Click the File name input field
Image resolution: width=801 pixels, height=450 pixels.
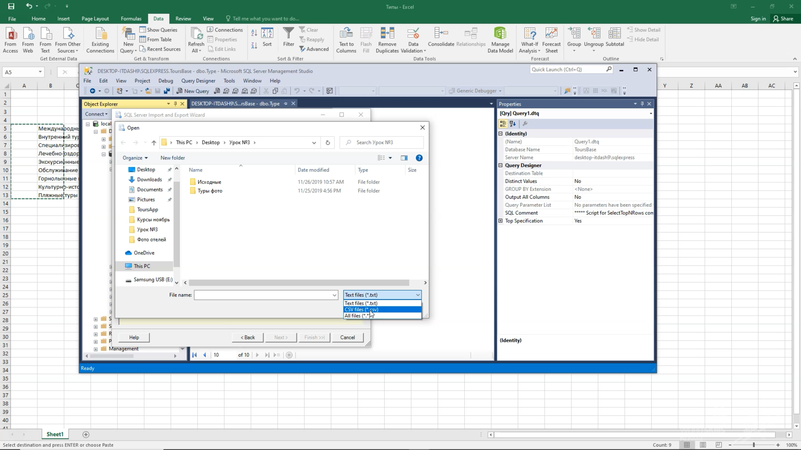click(x=263, y=295)
